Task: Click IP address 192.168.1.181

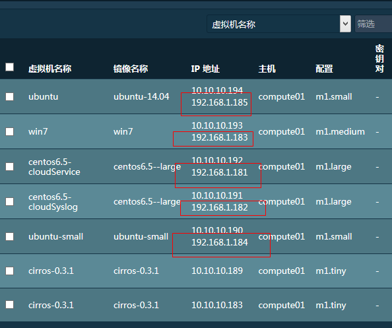Action: coord(220,172)
